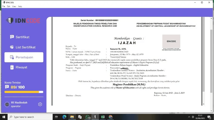
Task: Click the Persetujuan approval icon
Action: [x=12, y=57]
